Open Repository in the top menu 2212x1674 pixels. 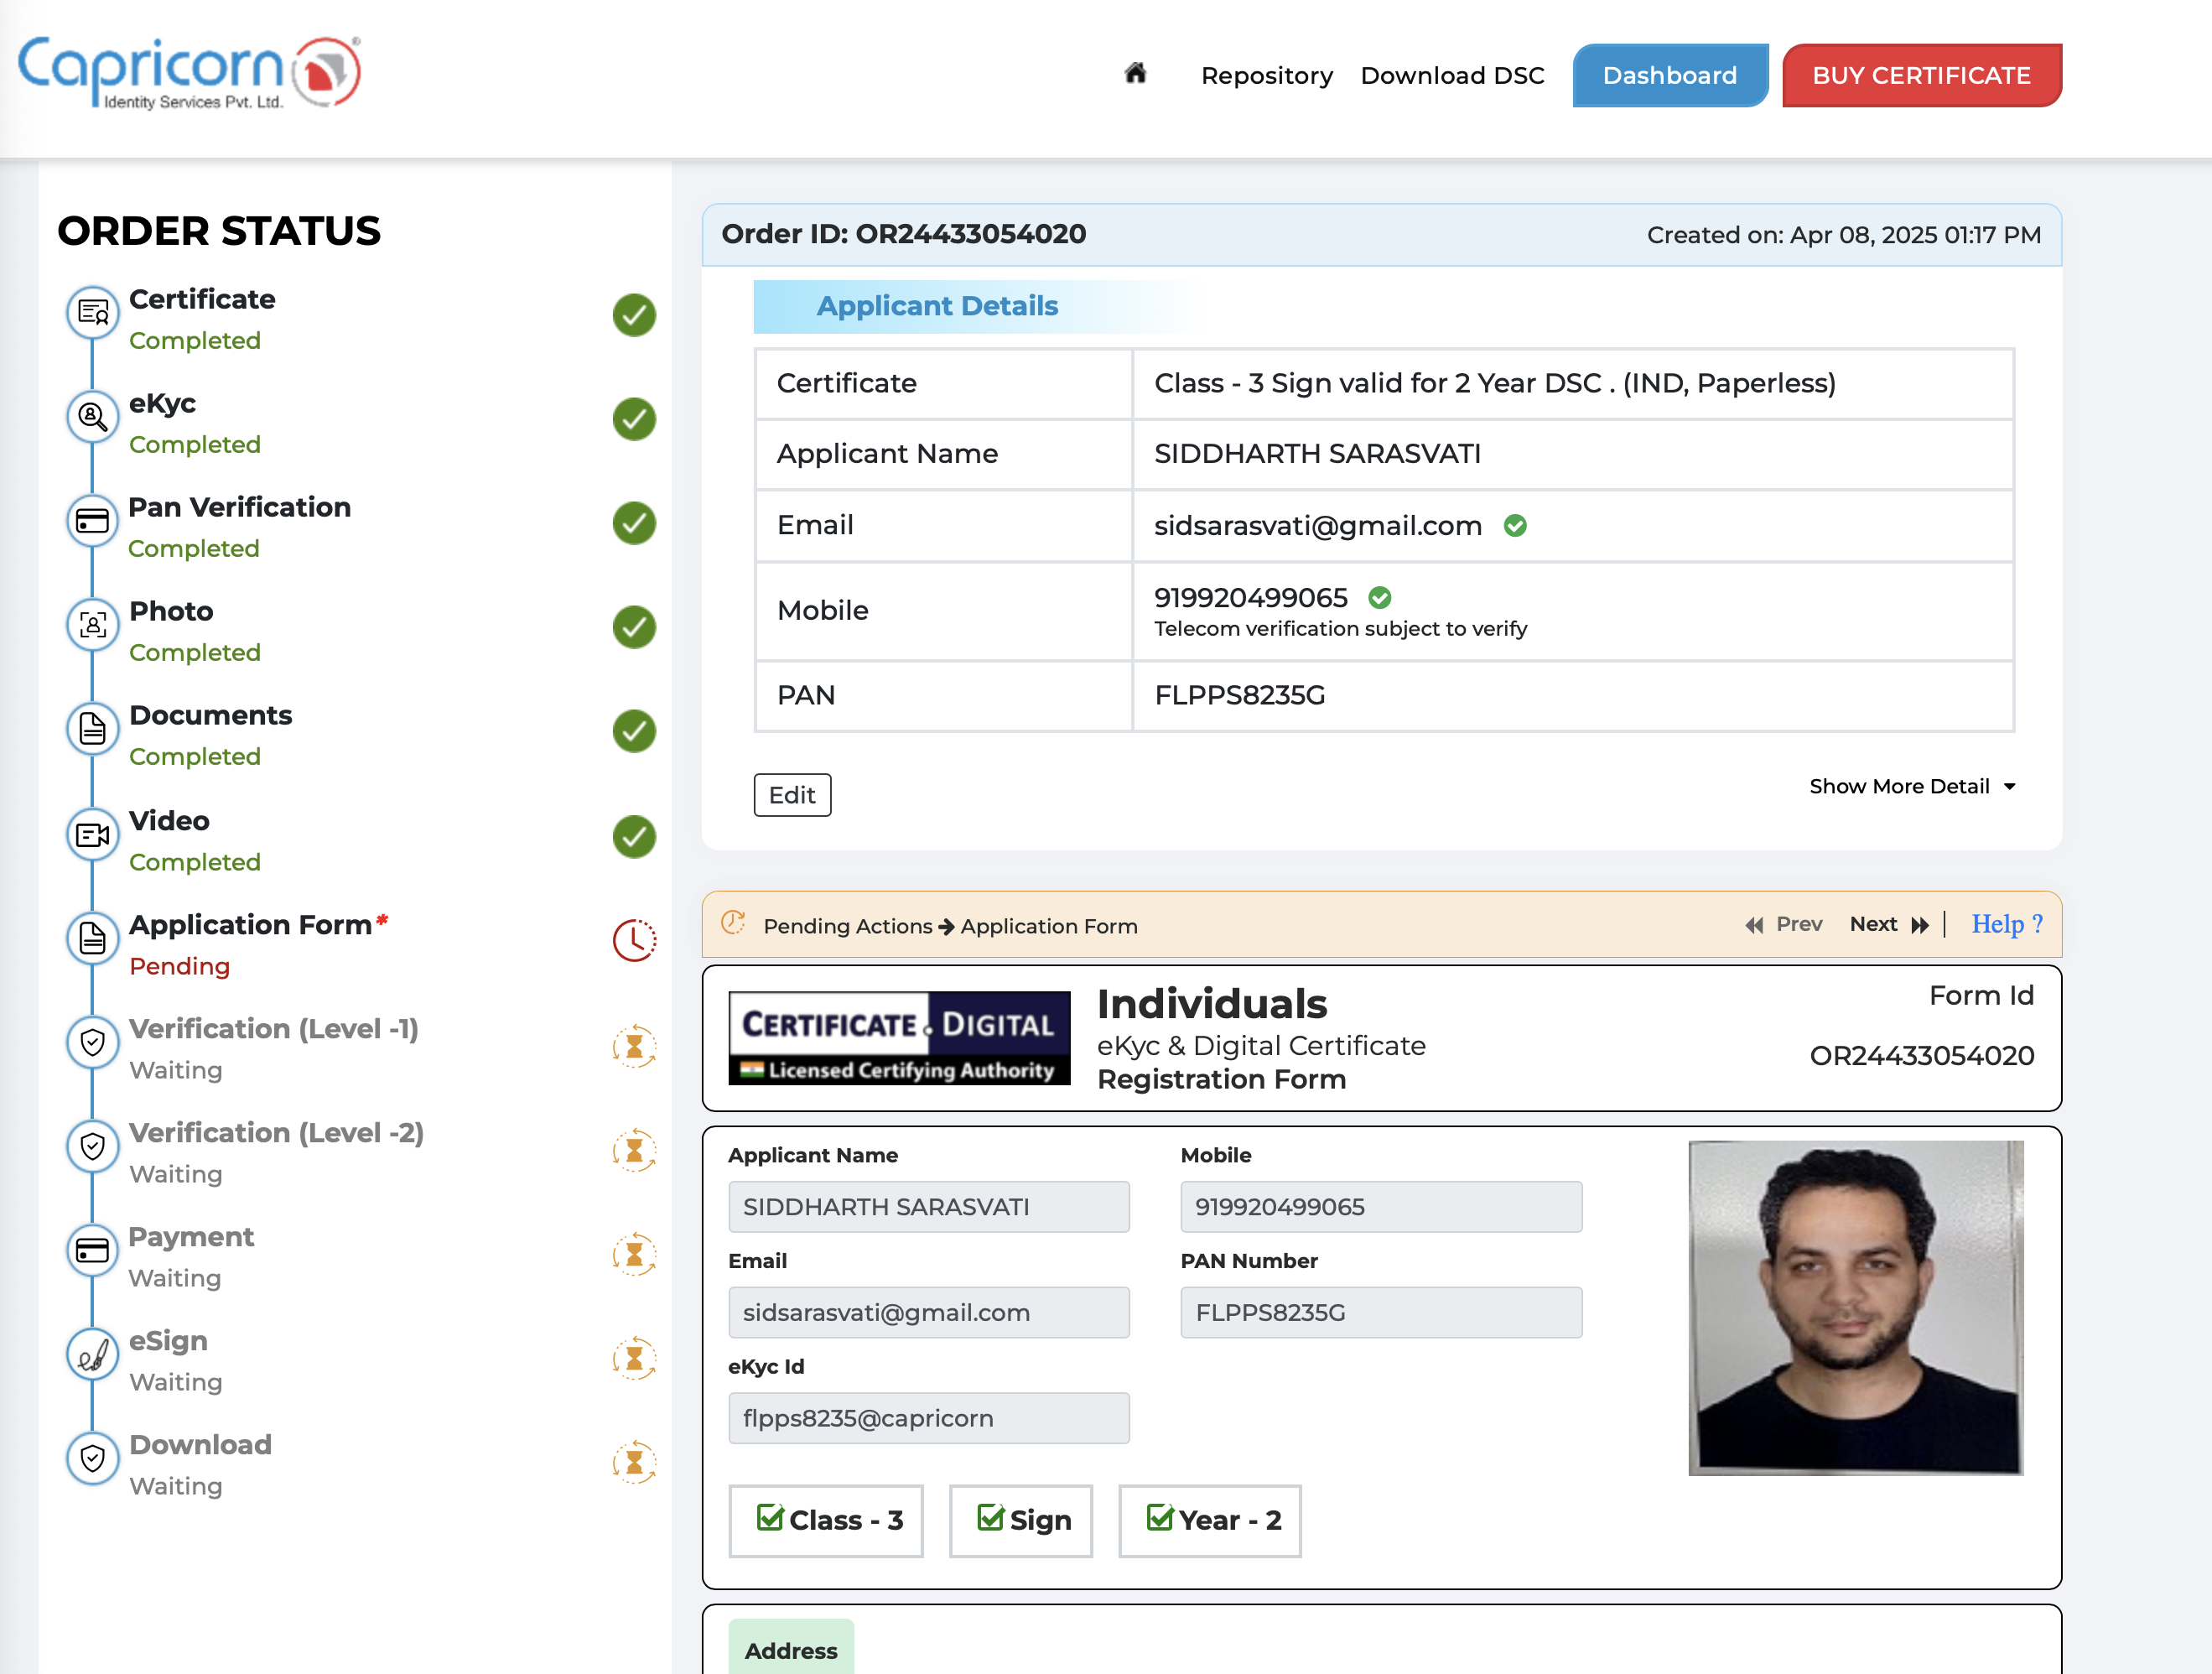click(1266, 76)
